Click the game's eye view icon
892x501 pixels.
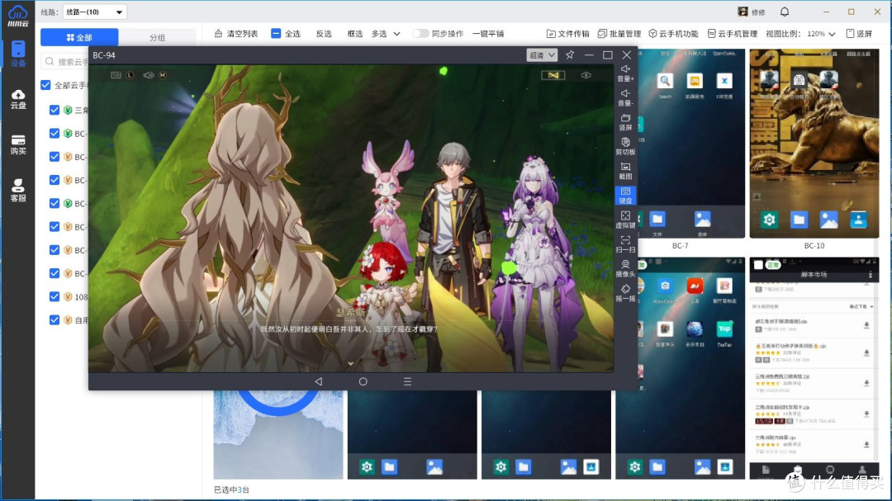tap(586, 75)
